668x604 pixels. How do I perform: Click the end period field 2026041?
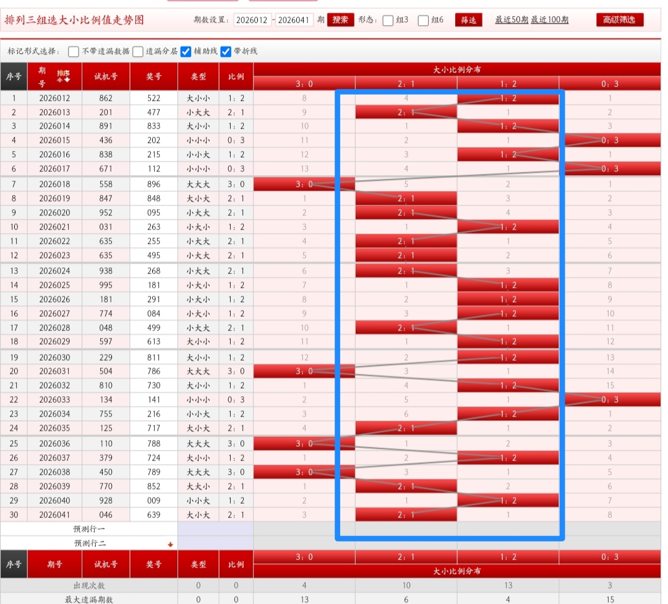click(x=294, y=20)
